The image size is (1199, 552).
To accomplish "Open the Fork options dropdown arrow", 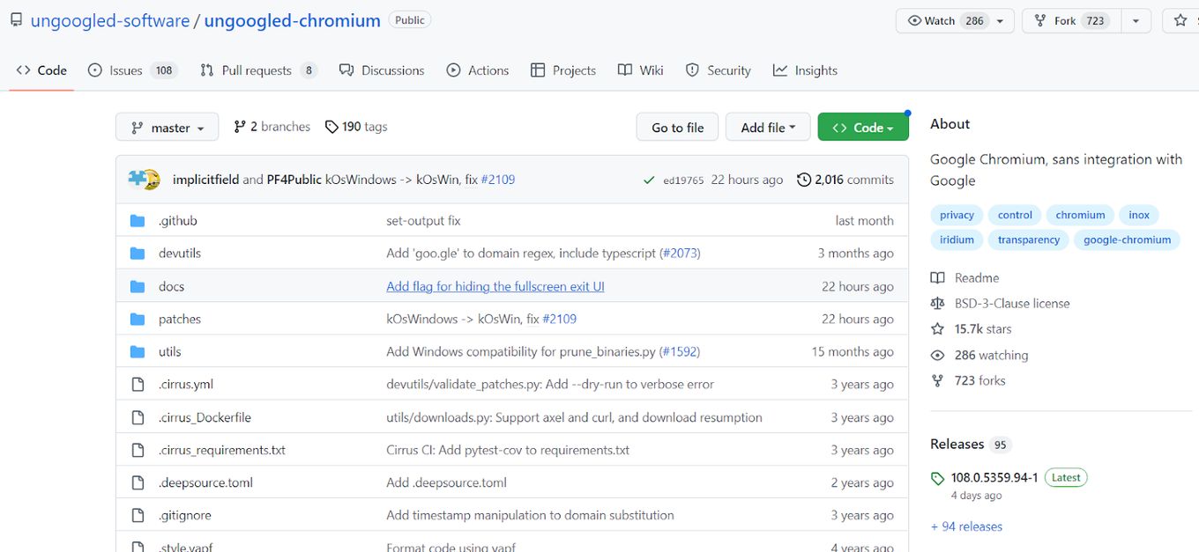I will click(1136, 21).
